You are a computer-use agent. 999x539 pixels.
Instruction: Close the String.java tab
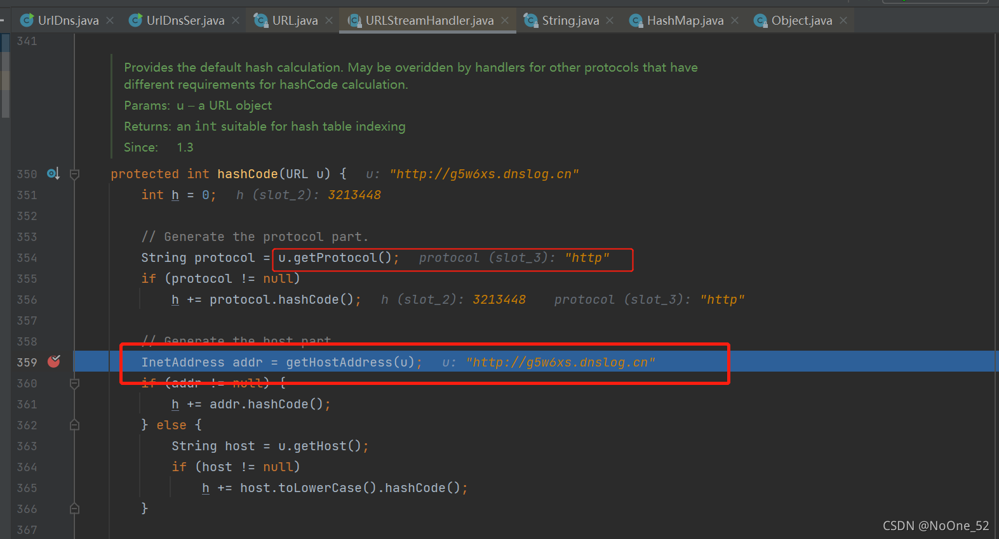coord(610,20)
